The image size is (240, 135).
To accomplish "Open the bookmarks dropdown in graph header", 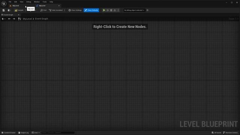I will click(3, 19).
